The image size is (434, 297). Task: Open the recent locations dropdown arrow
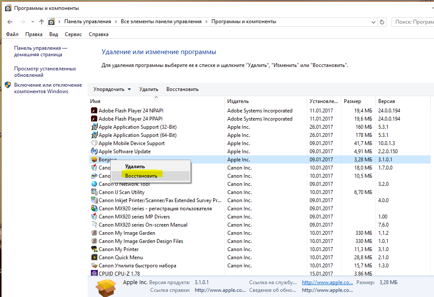[33, 21]
